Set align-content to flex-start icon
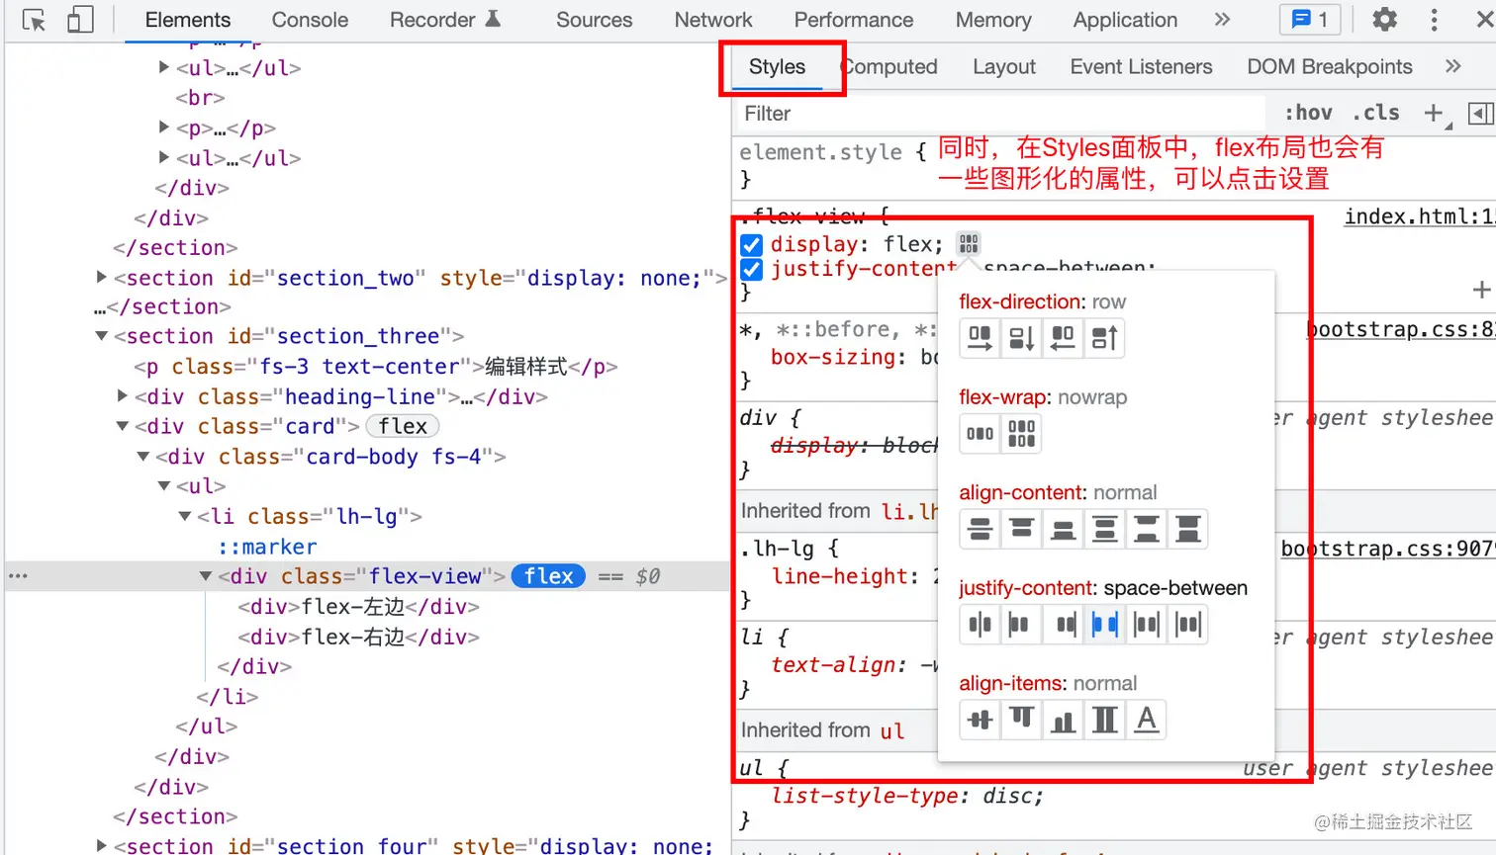The image size is (1496, 855). pyautogui.click(x=1021, y=529)
